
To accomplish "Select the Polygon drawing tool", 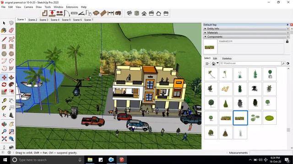I will (11, 54).
